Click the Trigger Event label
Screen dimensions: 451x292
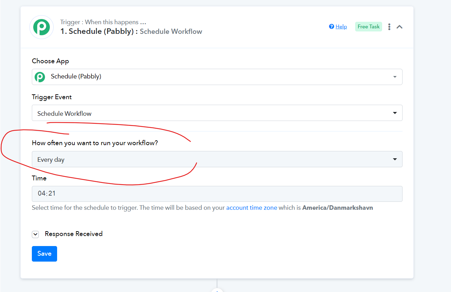[x=52, y=97]
